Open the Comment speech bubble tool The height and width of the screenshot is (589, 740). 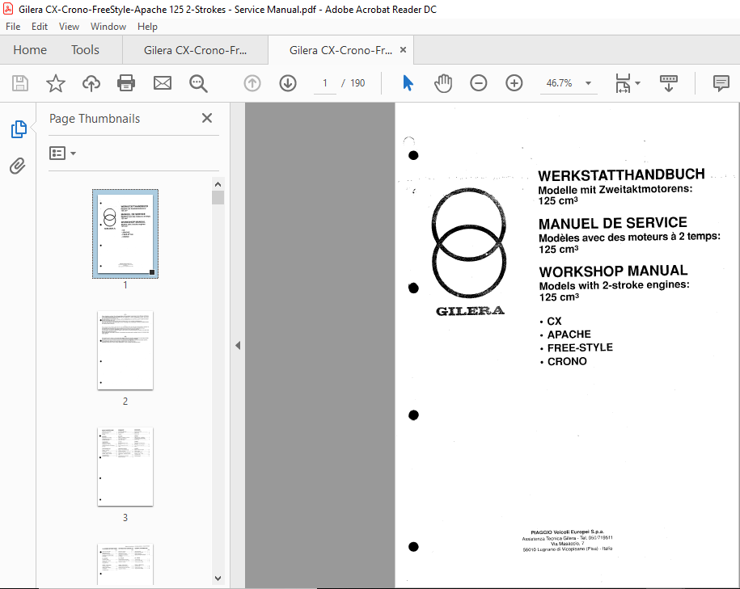pos(721,83)
